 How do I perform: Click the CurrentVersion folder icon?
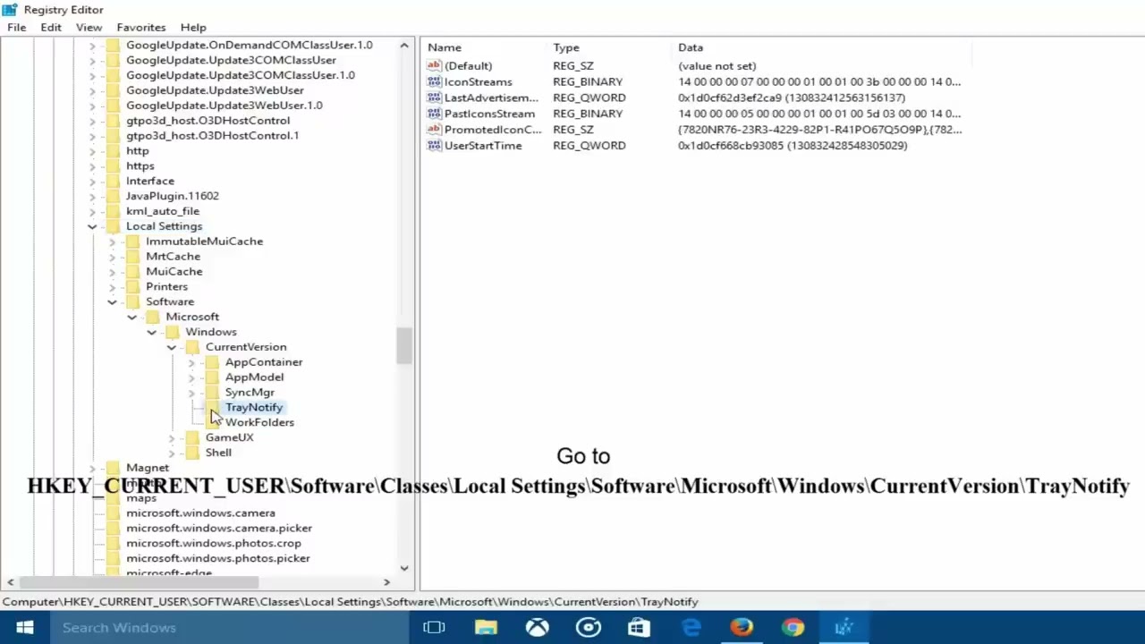pos(192,347)
